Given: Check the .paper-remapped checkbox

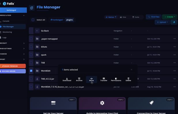Looking at the screenshot, I should (x=31, y=39).
